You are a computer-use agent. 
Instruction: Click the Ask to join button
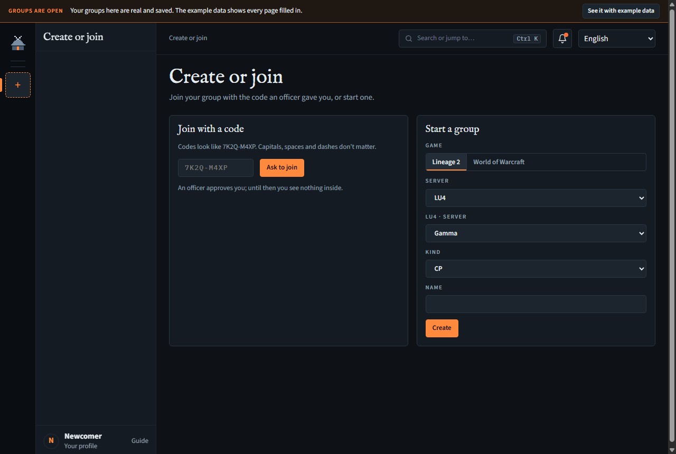pyautogui.click(x=282, y=168)
